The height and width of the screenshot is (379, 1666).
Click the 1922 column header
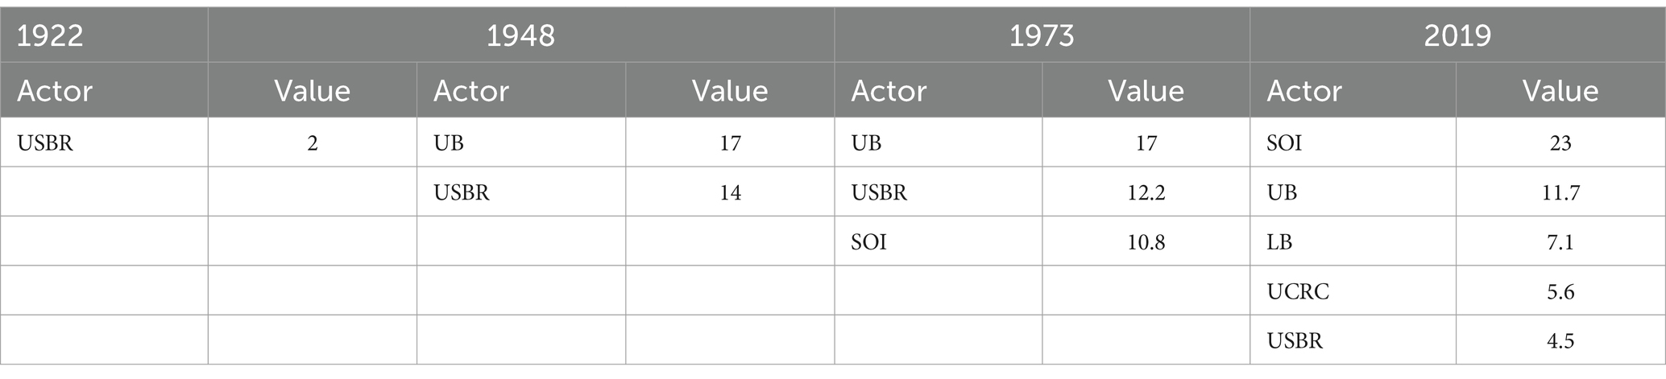click(104, 35)
